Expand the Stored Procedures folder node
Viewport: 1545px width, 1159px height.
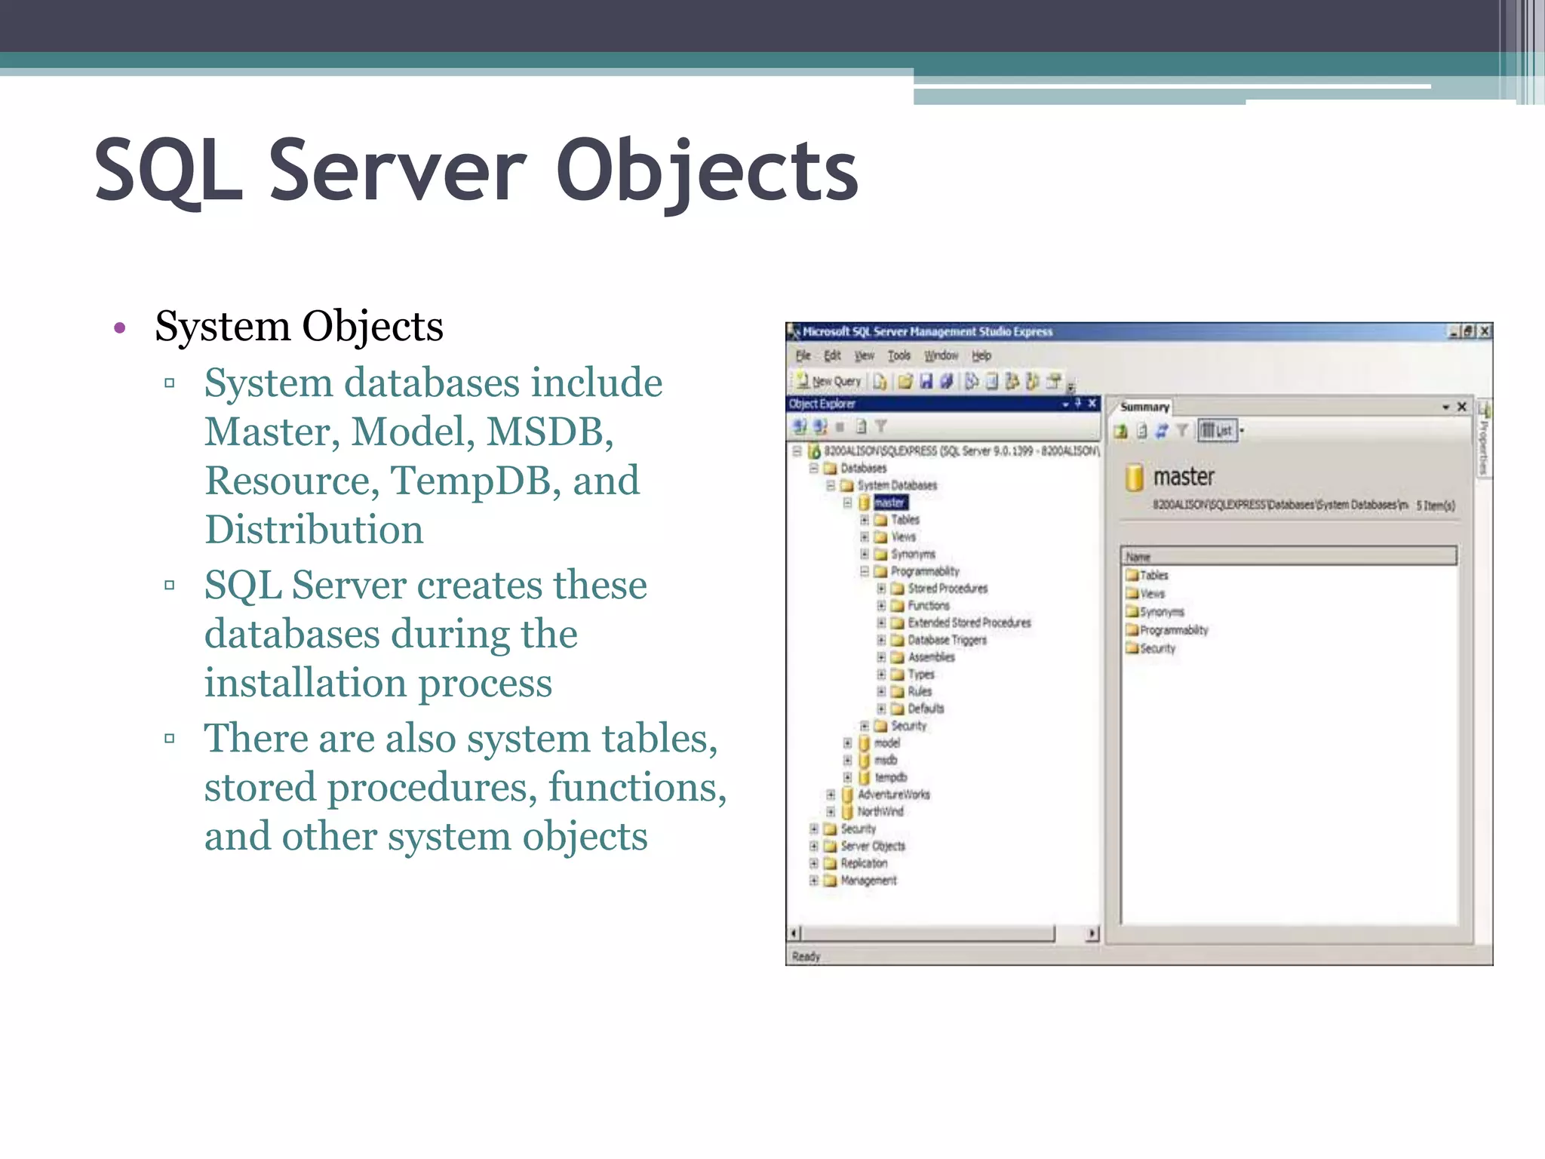coord(881,588)
